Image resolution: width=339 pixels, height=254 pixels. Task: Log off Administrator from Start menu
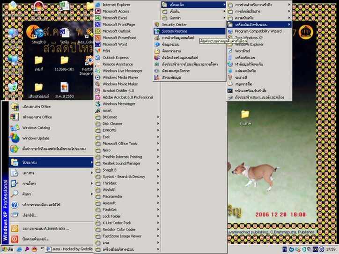click(x=51, y=229)
